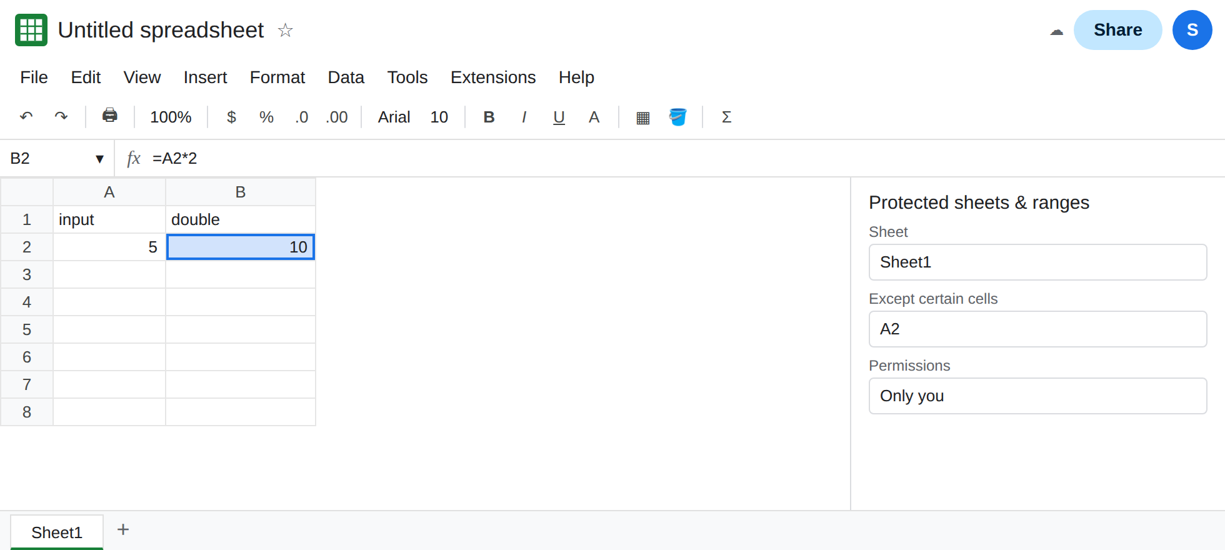Select the Sheet1 tab
Image resolution: width=1225 pixels, height=550 pixels.
(57, 532)
